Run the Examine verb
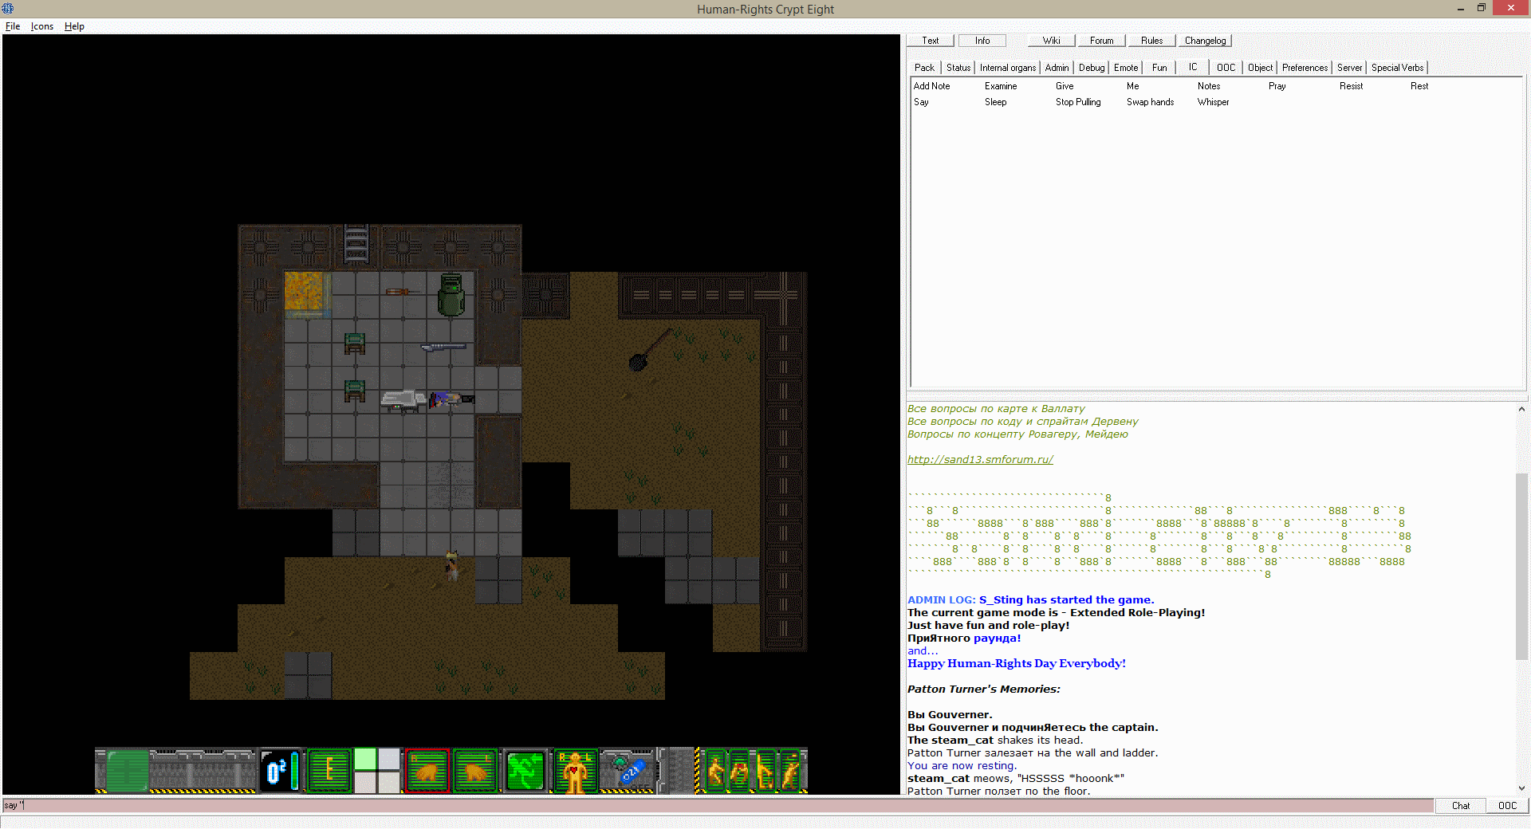 click(x=1001, y=86)
